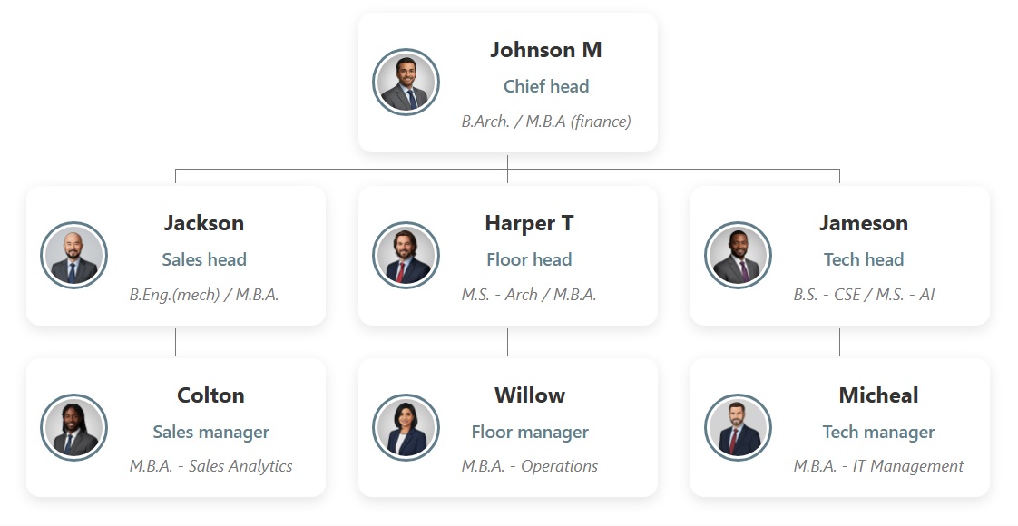Click the Sales manager role label

210,432
